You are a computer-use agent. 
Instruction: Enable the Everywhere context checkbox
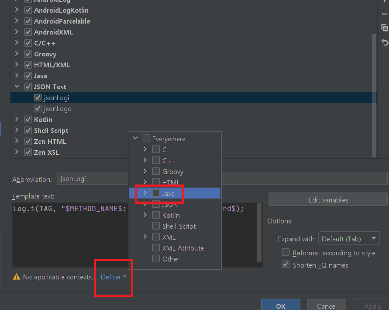(146, 138)
